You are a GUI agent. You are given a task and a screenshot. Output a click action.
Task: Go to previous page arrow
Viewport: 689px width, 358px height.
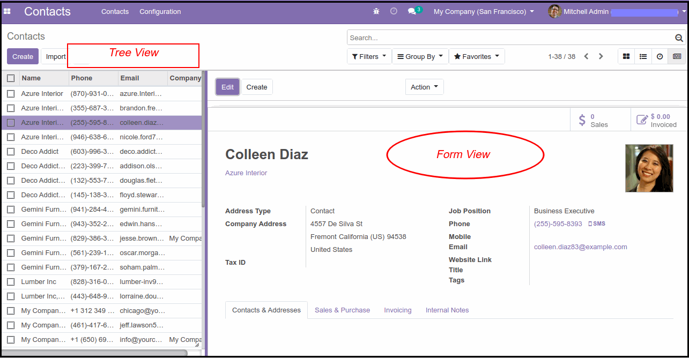click(586, 56)
